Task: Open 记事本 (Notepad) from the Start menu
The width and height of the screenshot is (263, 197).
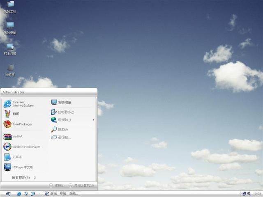Action: click(x=16, y=157)
